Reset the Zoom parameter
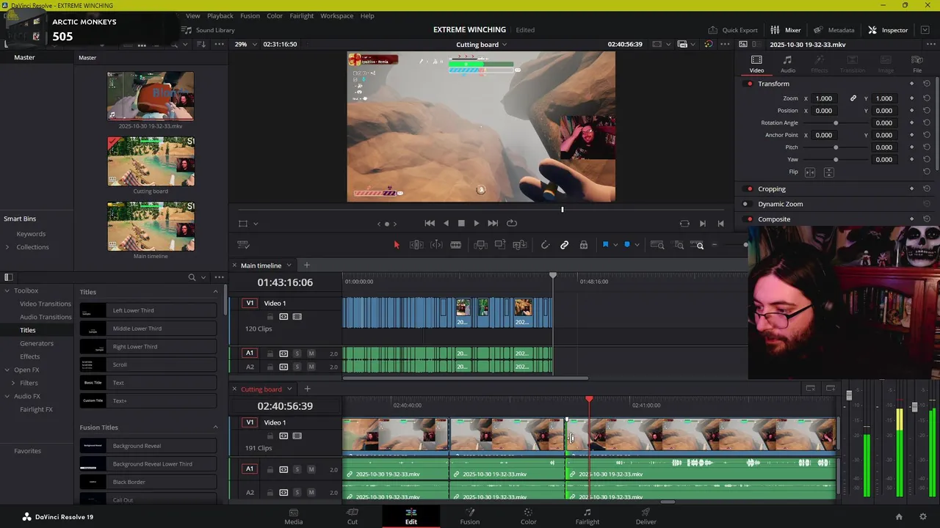940x528 pixels. (x=927, y=98)
